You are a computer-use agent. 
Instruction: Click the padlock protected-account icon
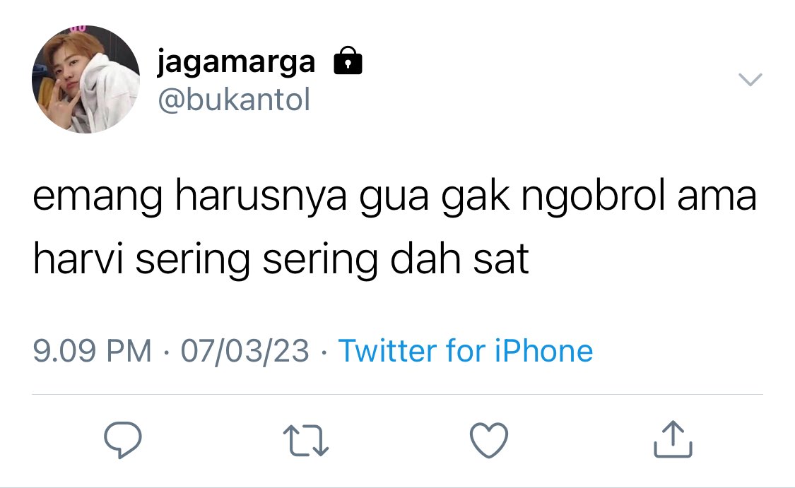pos(348,61)
